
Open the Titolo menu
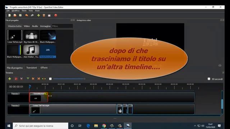coord(24,11)
